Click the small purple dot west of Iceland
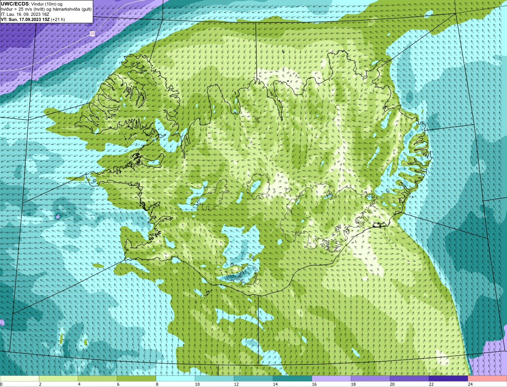The width and height of the screenshot is (507, 387). tap(59, 216)
